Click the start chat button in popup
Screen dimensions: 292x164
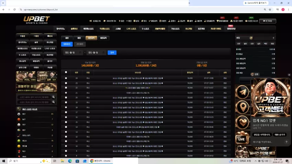262,134
